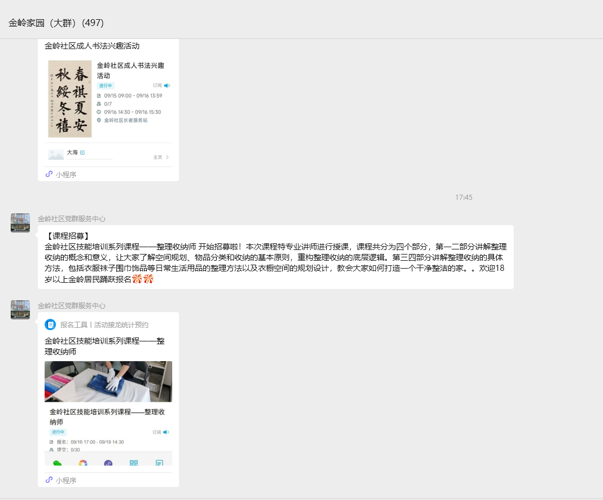Open the 金岭家园（大群）chat title
The height and width of the screenshot is (500, 603).
click(56, 23)
